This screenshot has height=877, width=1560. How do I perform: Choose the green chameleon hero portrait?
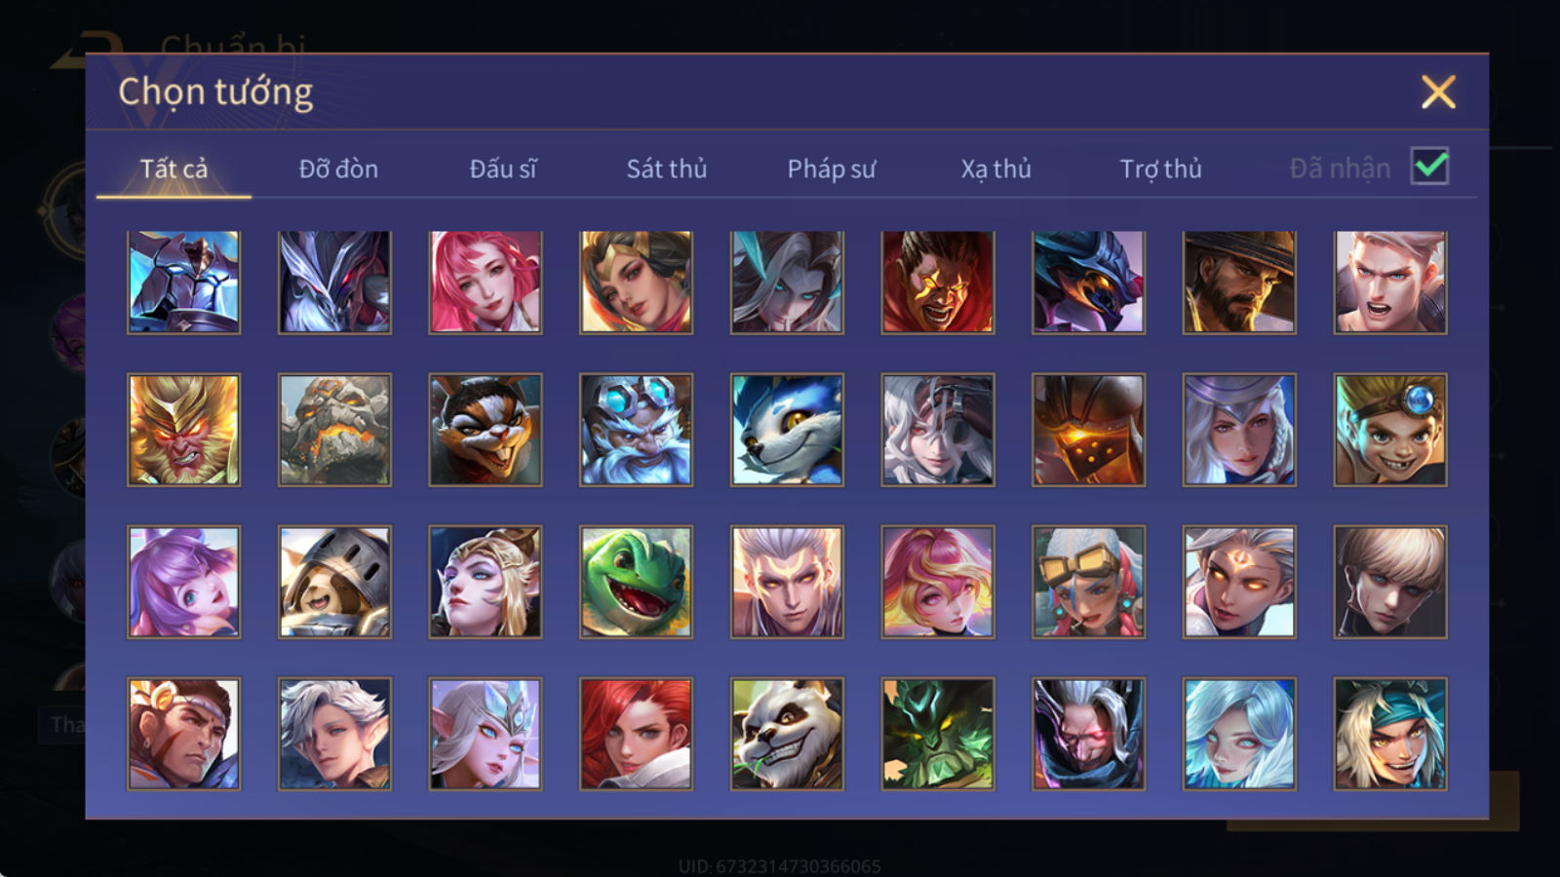(x=636, y=582)
